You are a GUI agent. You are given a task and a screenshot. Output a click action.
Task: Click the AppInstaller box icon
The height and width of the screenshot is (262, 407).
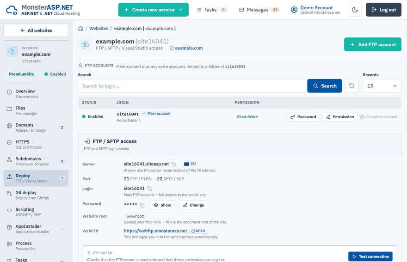(9, 227)
